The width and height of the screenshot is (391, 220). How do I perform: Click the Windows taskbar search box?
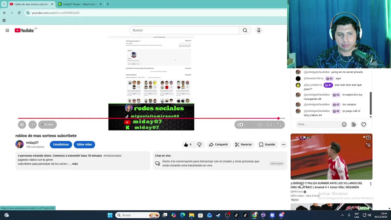coord(138,215)
